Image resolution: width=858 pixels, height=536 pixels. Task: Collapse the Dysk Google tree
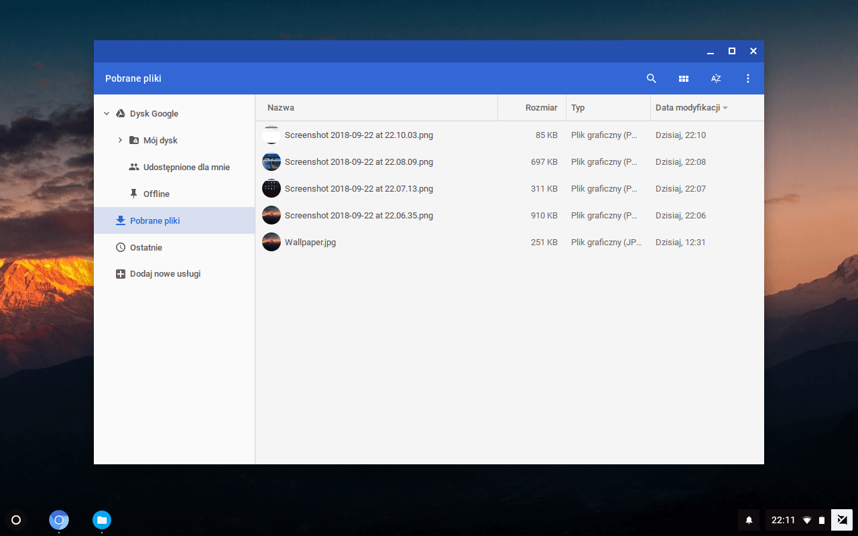(107, 114)
